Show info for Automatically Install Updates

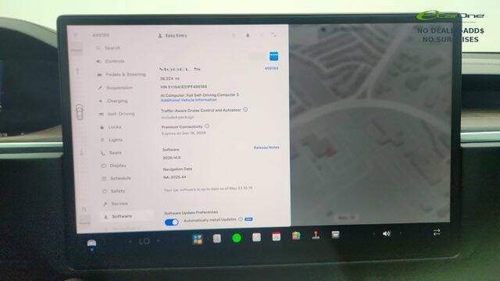tap(241, 219)
